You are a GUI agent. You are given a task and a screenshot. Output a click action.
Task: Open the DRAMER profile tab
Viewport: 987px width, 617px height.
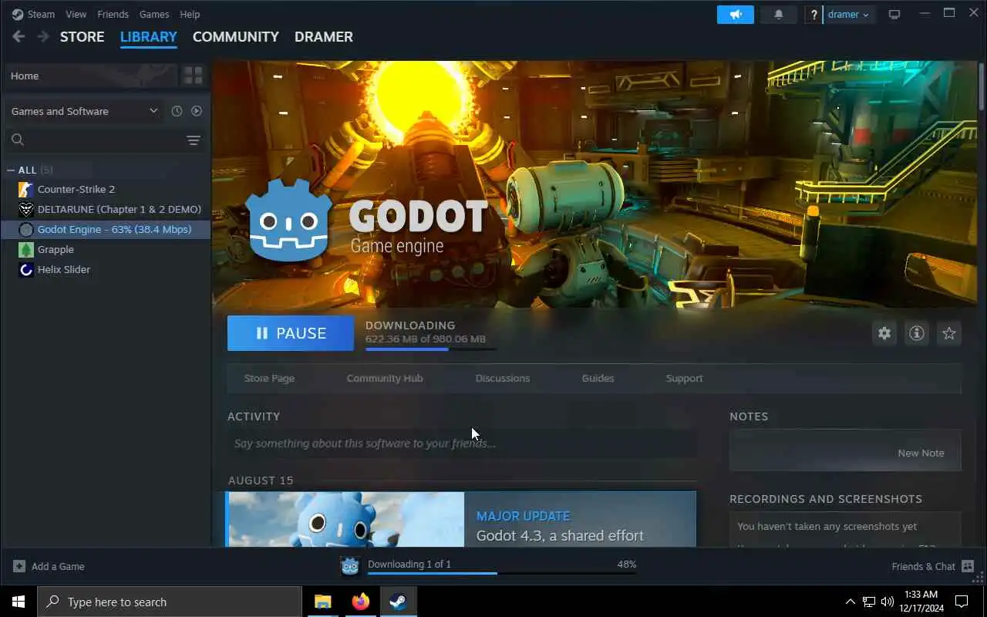tap(324, 36)
